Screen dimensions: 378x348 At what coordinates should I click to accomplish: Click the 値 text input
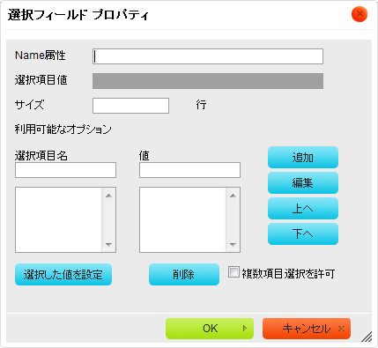189,170
